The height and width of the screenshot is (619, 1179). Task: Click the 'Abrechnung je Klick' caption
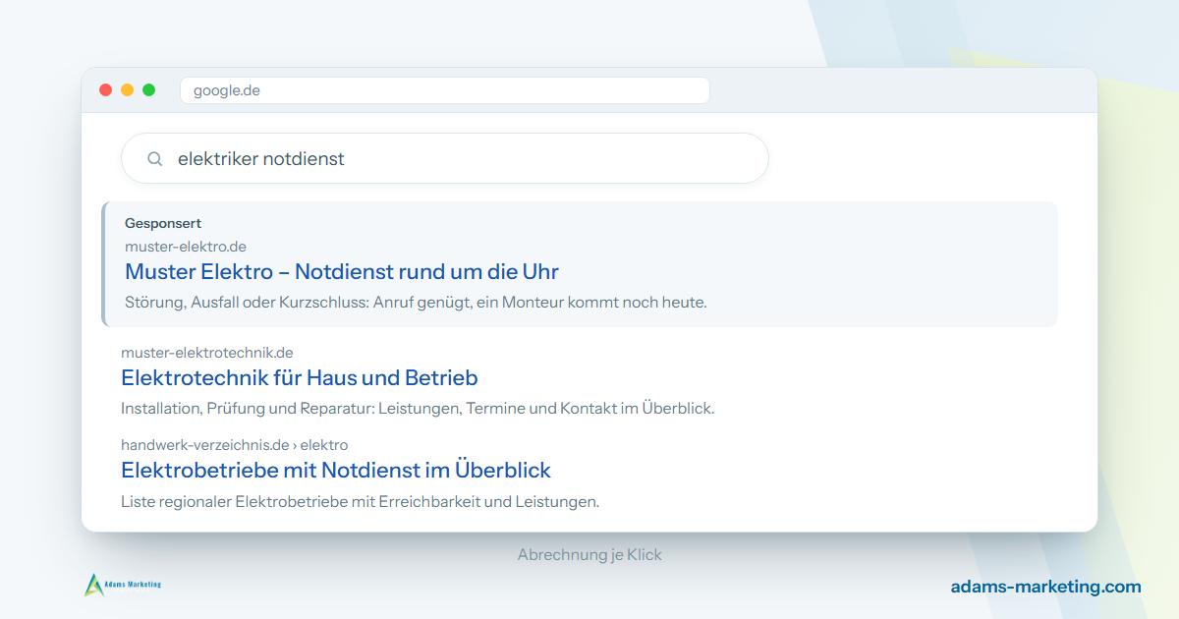pos(589,555)
